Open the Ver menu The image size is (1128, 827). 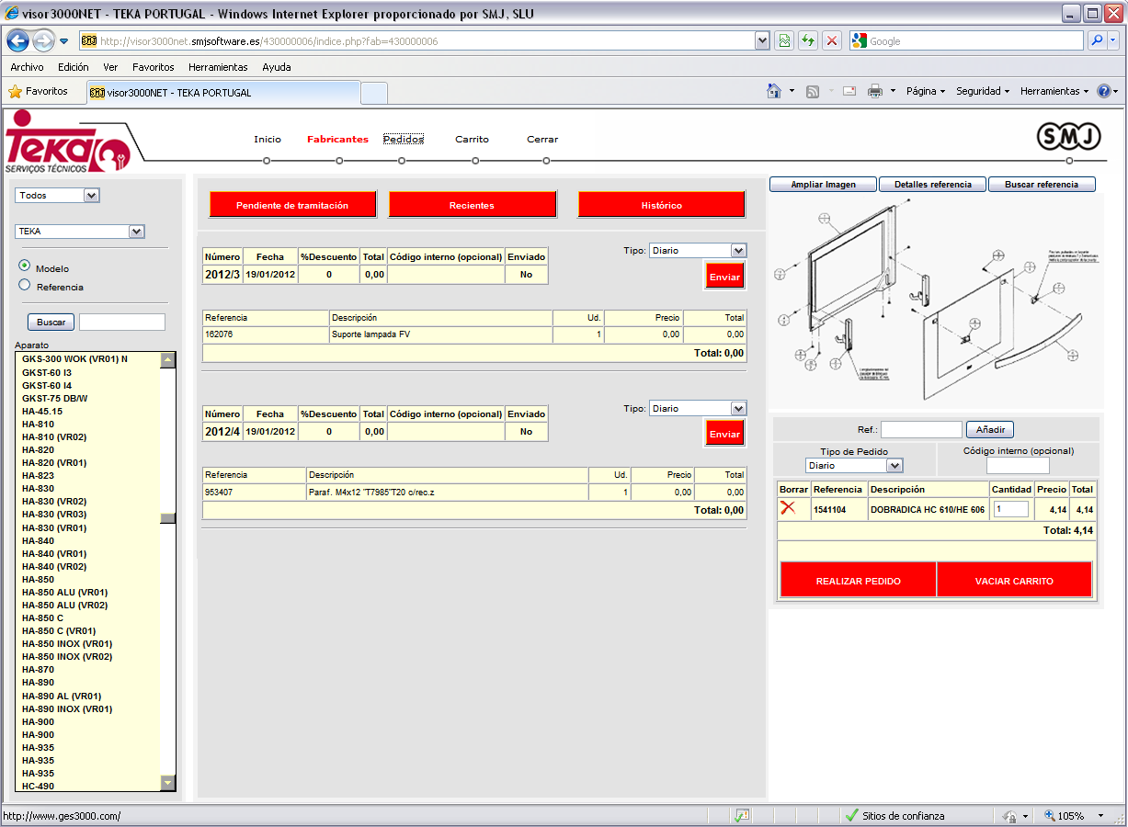110,67
